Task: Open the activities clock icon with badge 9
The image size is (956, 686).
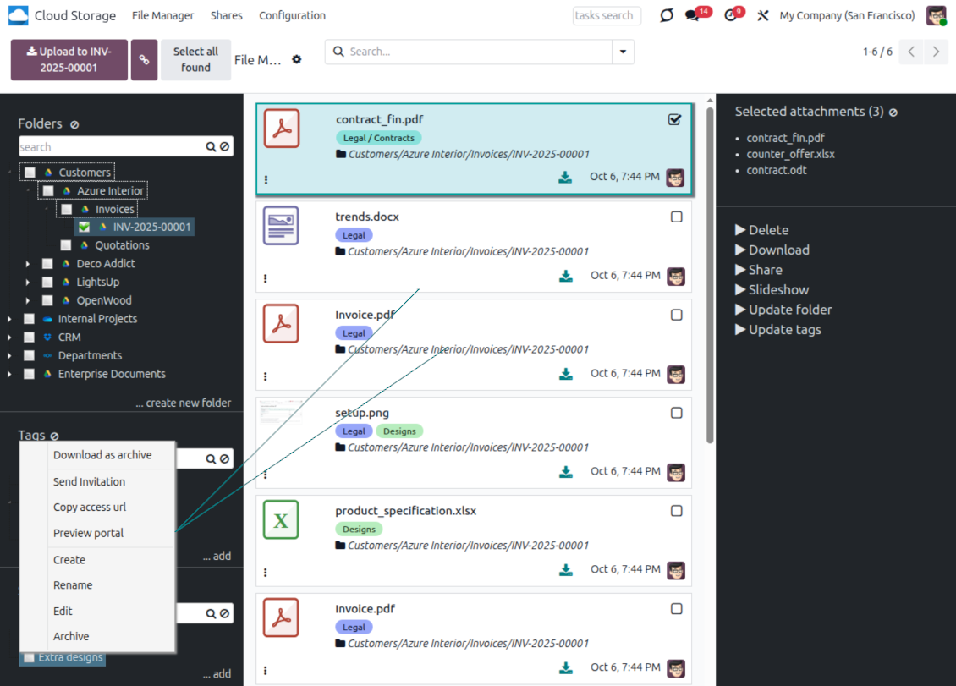Action: pyautogui.click(x=731, y=16)
